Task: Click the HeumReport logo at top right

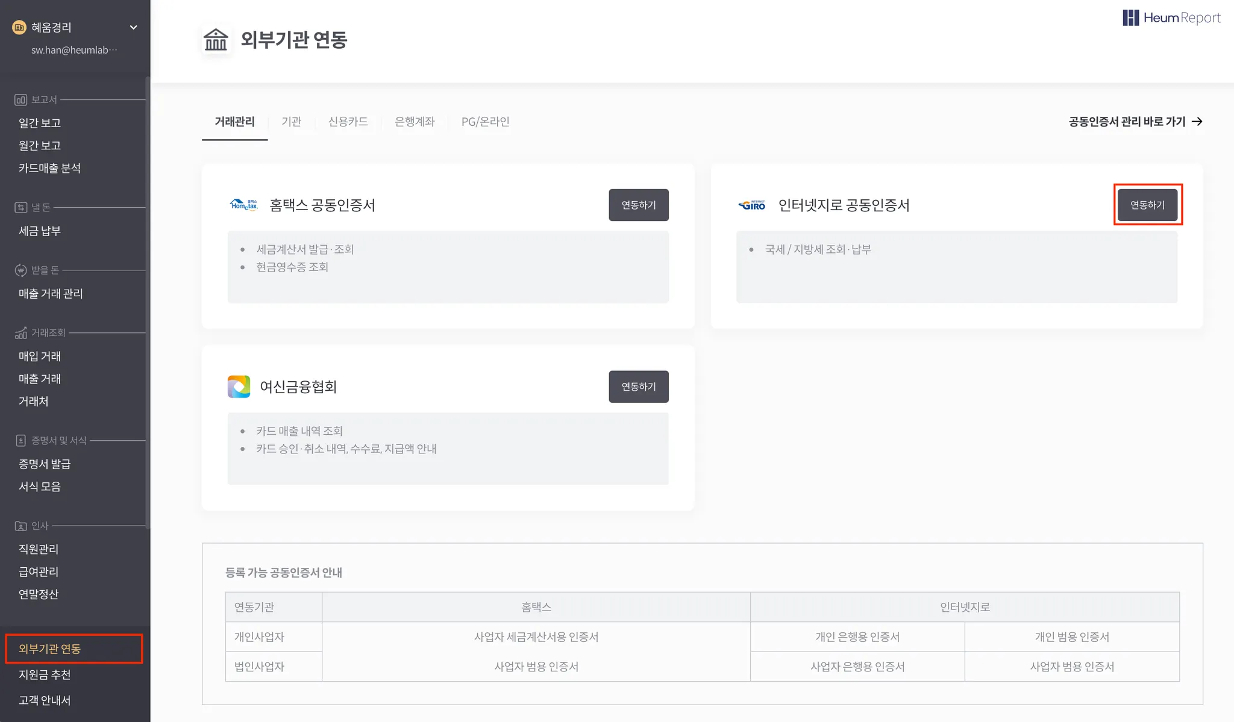Action: [x=1171, y=18]
